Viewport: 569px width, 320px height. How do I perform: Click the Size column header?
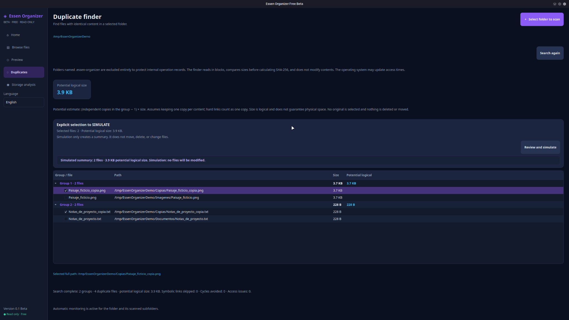(336, 175)
